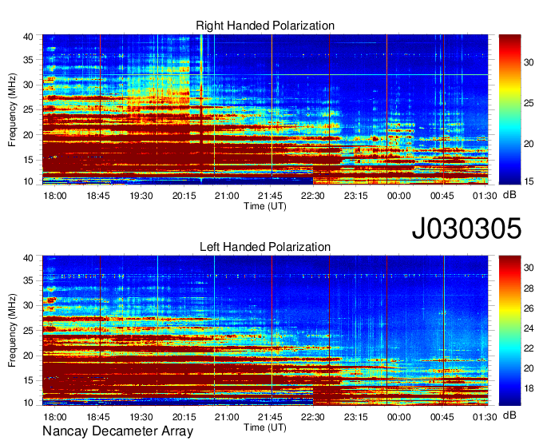Screen dimensions: 543x441
Task: Click 20:15 tick on right-handed time axis
Action: point(184,196)
